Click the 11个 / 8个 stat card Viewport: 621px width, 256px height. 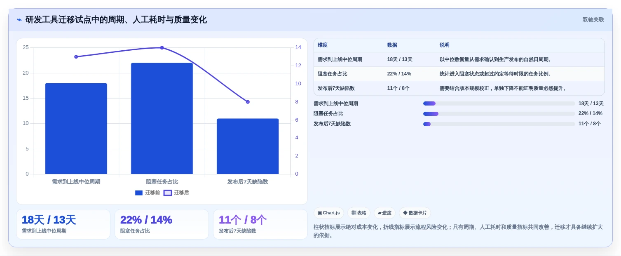click(260, 224)
